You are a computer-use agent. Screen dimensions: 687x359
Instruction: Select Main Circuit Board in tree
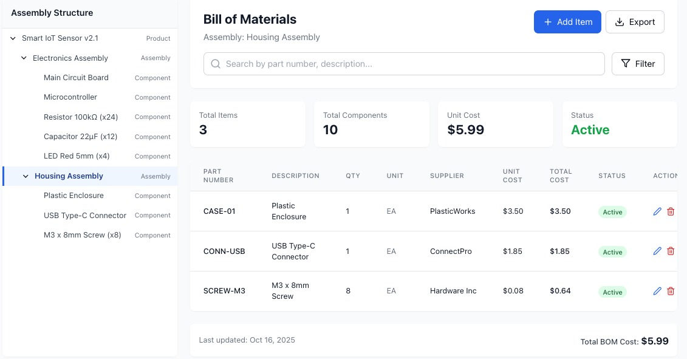click(76, 78)
